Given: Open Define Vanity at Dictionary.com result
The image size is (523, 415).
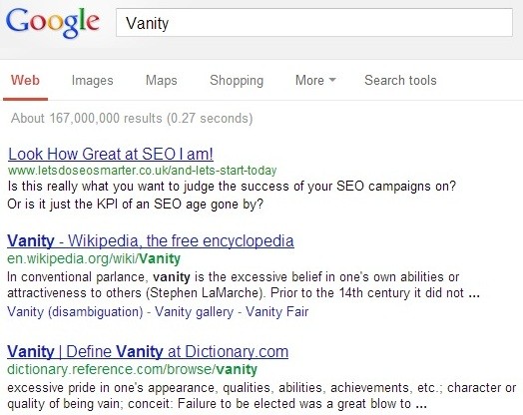Looking at the screenshot, I should point(148,352).
